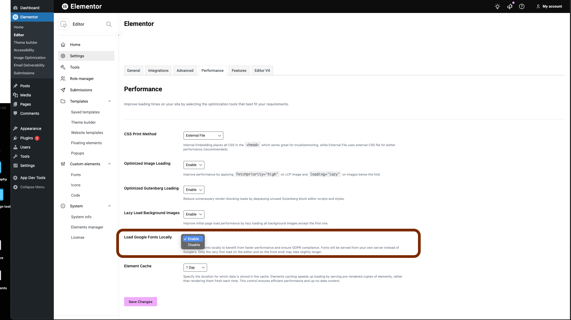Click the Settings gear in Editor sidebar
Screen dimensions: 571x320
[63, 56]
